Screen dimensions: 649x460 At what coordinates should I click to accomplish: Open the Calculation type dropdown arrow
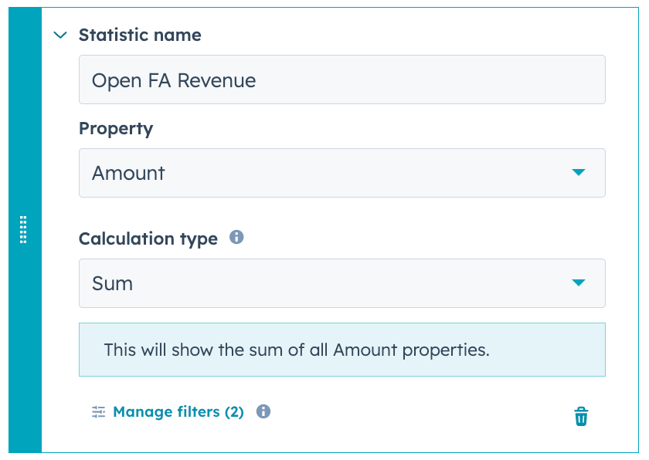pos(578,282)
